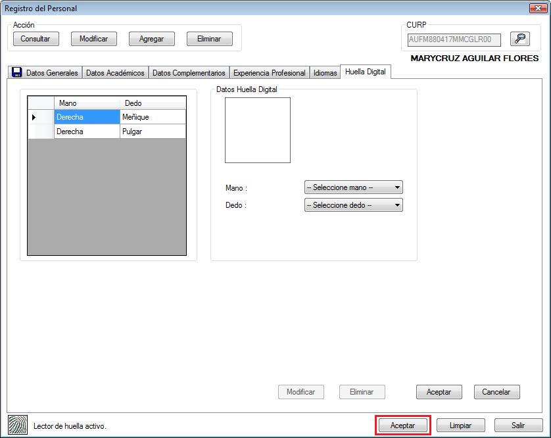Click the empty fingerprint image box
551x438 pixels.
258,130
